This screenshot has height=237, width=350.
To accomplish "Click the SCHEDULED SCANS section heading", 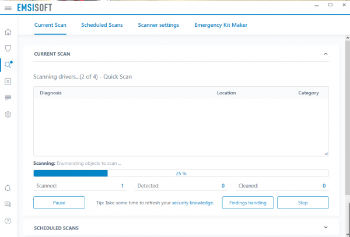I will point(56,228).
